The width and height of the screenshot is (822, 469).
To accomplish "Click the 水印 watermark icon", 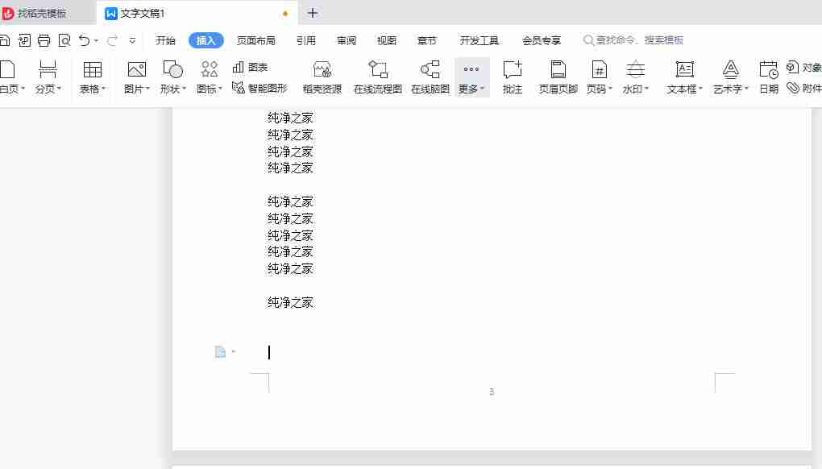I will tap(635, 69).
